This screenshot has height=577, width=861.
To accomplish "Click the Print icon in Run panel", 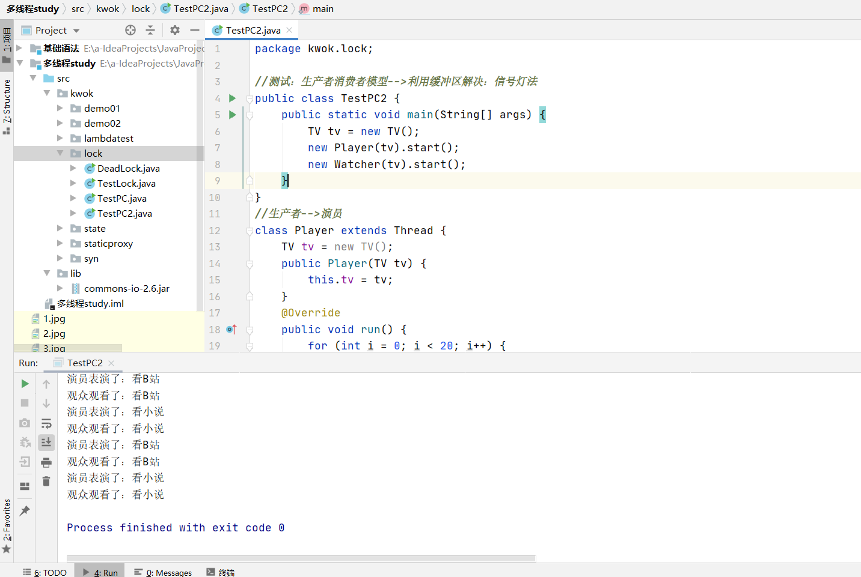I will (x=46, y=462).
